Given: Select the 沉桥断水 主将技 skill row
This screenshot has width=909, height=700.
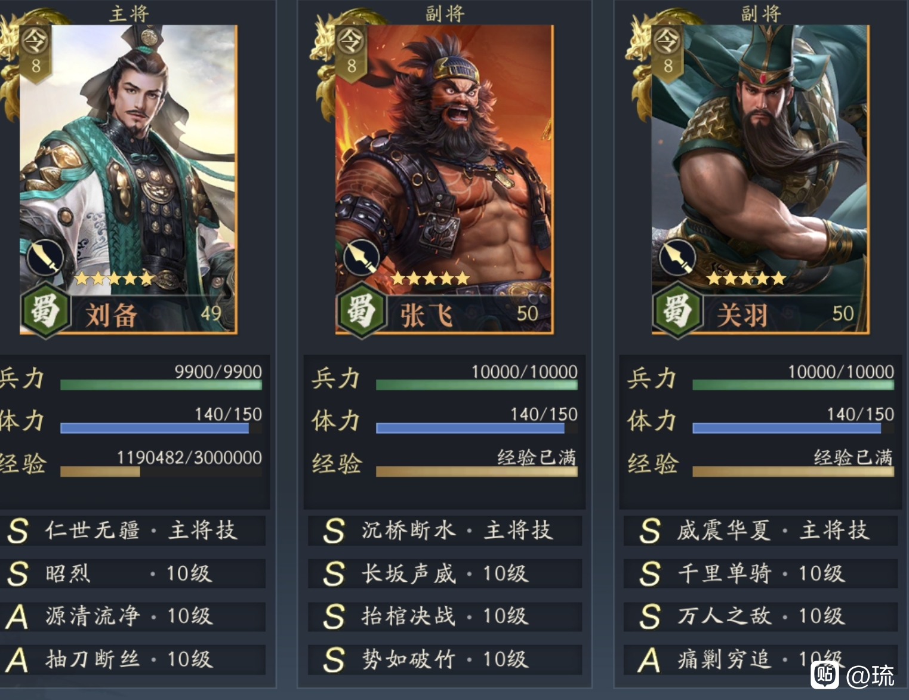Looking at the screenshot, I should [x=445, y=531].
